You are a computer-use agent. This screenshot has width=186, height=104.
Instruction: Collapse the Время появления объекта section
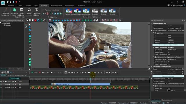pos(153,47)
